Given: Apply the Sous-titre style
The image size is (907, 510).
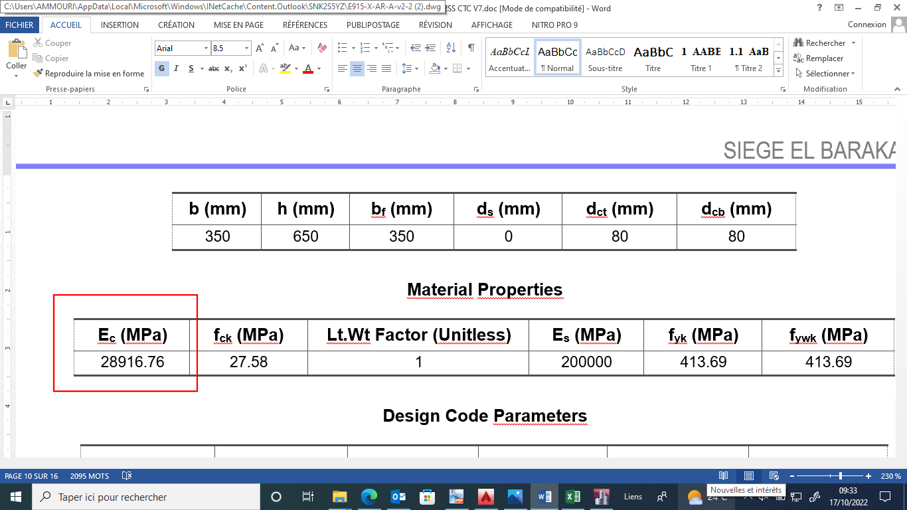Looking at the screenshot, I should [606, 58].
